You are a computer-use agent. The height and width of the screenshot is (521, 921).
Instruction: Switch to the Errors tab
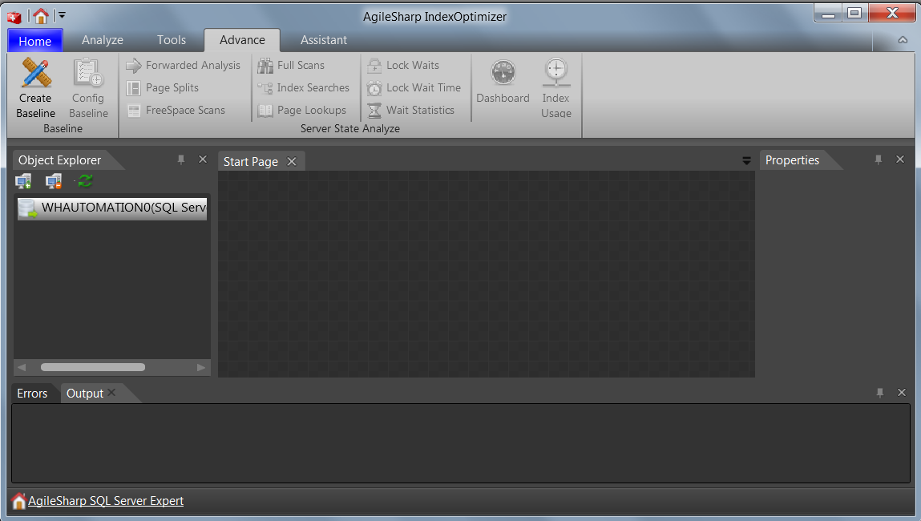(x=32, y=394)
